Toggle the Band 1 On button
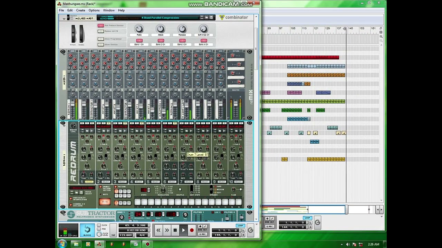The image size is (442, 248). pyautogui.click(x=139, y=41)
